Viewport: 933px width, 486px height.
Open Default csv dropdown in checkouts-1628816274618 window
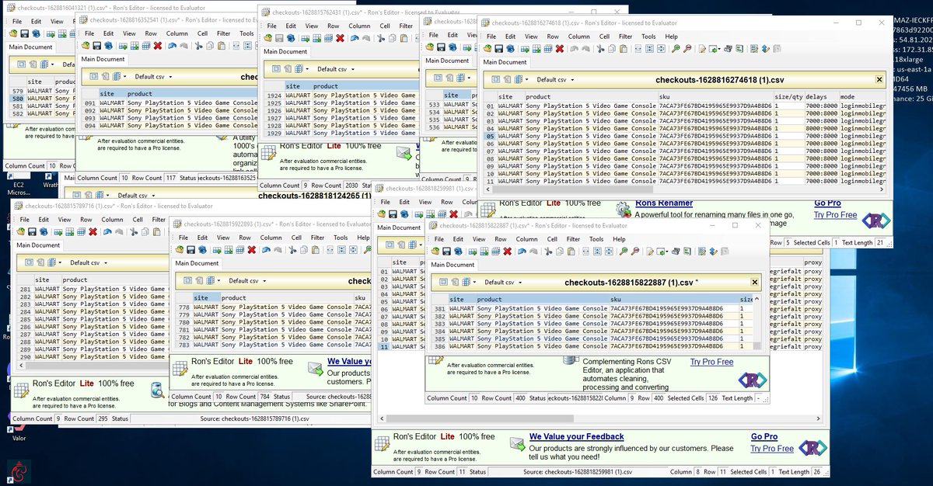[554, 79]
